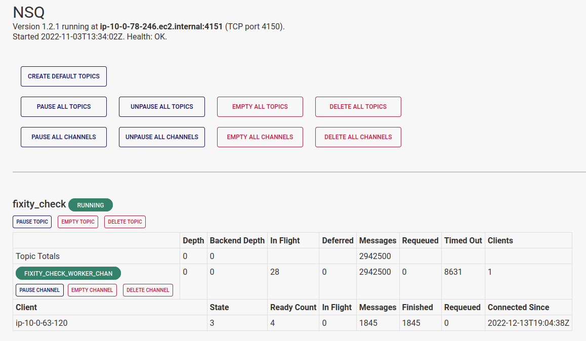Pause the fixity_check_worker_chan channel
The height and width of the screenshot is (341, 586).
point(39,290)
